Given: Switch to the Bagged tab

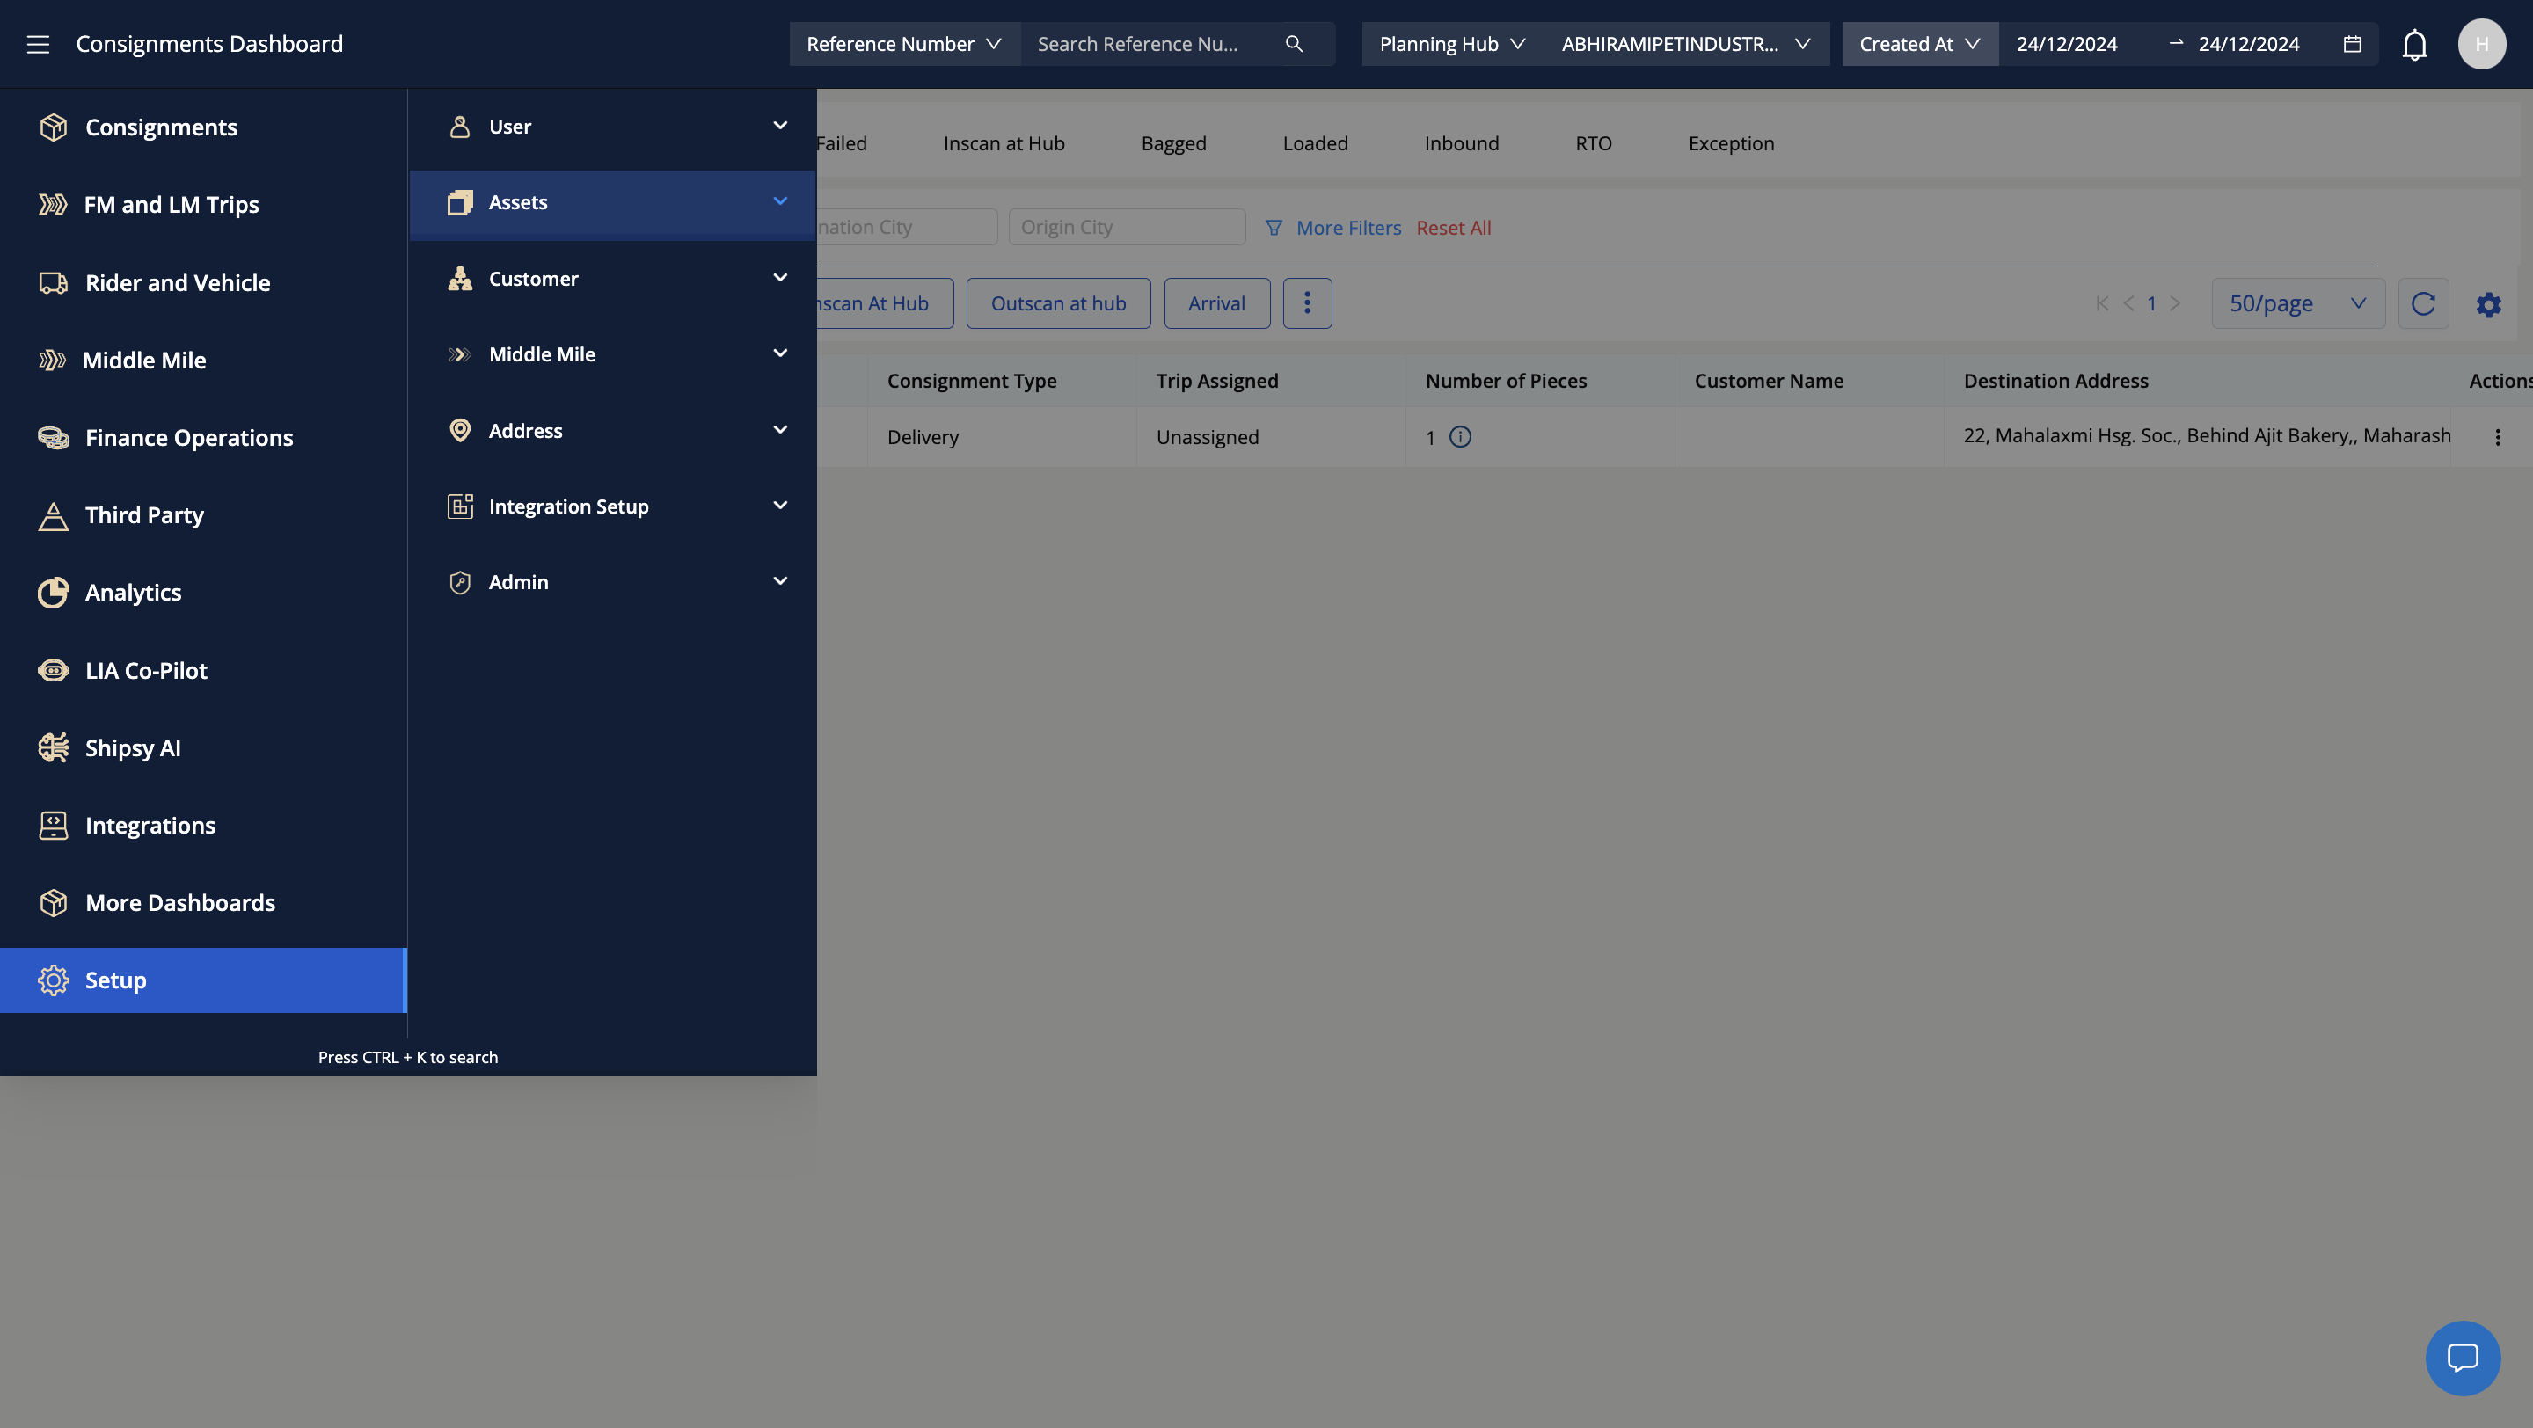Looking at the screenshot, I should (1173, 143).
